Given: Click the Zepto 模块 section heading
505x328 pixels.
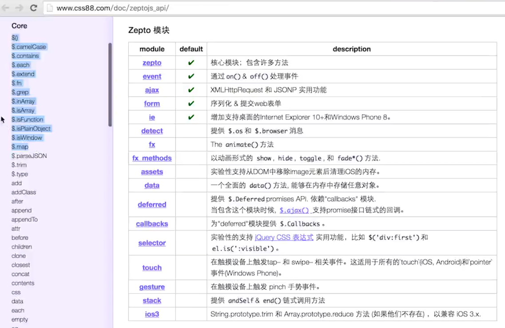Looking at the screenshot, I should (149, 30).
